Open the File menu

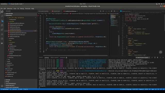click(2, 9)
